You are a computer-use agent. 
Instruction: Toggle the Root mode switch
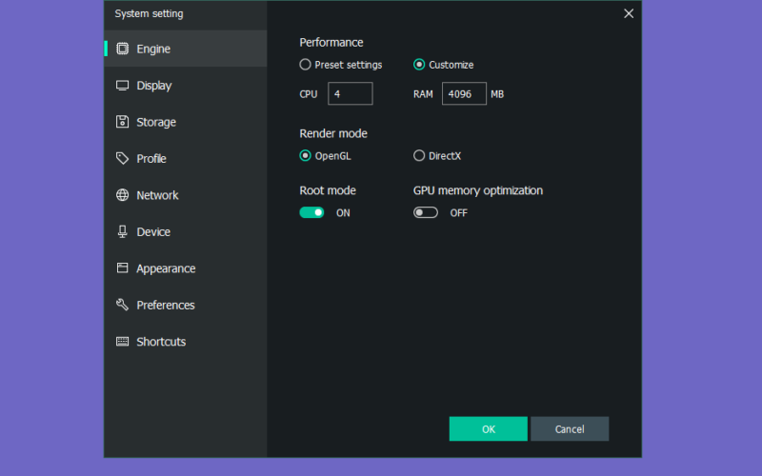click(x=311, y=212)
